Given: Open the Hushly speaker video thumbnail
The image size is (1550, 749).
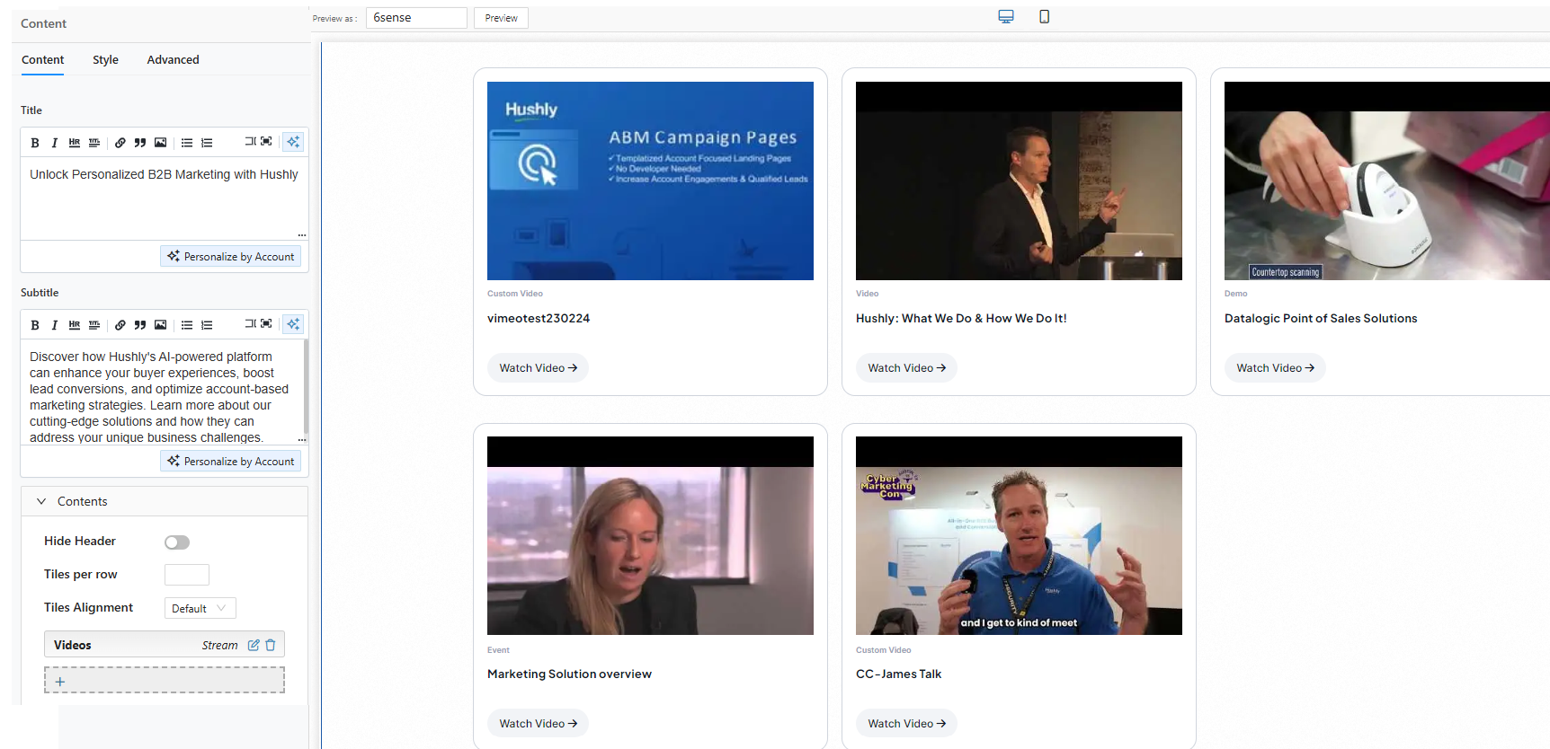Looking at the screenshot, I should tap(1019, 181).
